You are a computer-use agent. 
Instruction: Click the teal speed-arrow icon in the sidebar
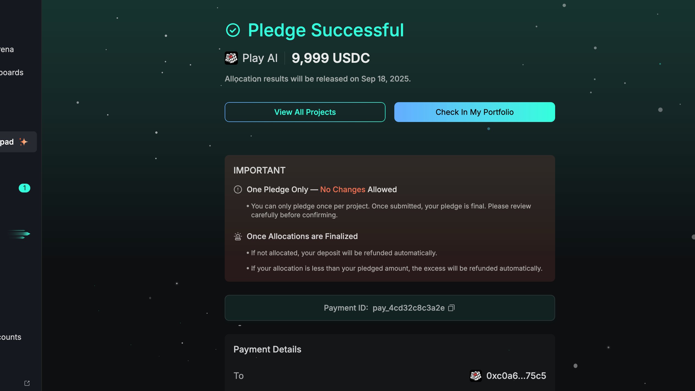19,234
